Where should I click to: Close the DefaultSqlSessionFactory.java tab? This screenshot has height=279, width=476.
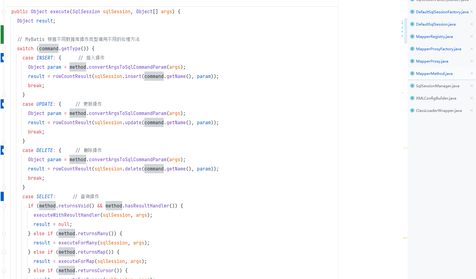point(472,12)
